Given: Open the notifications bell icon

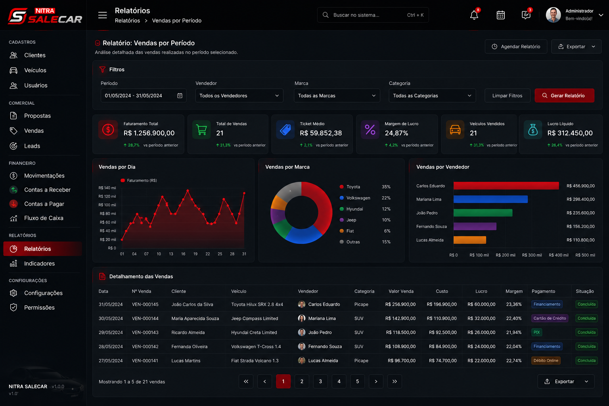Looking at the screenshot, I should [474, 15].
